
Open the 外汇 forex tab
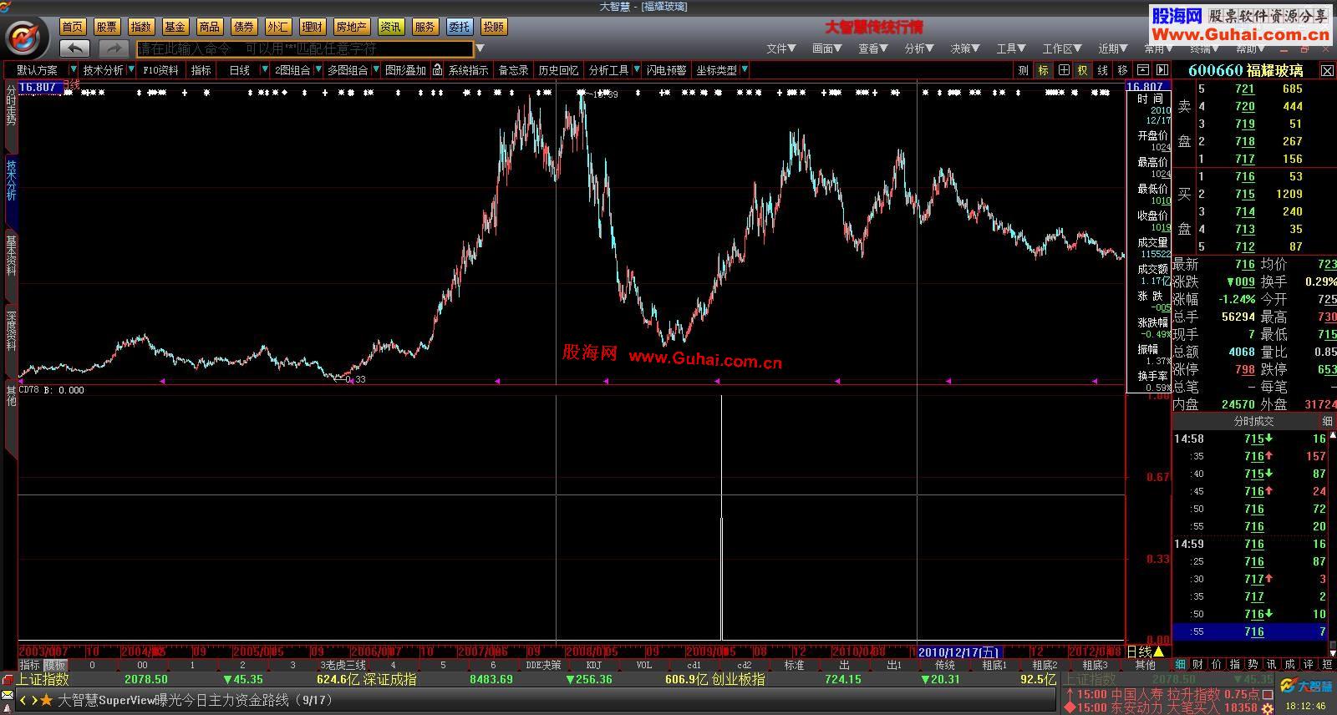(278, 27)
